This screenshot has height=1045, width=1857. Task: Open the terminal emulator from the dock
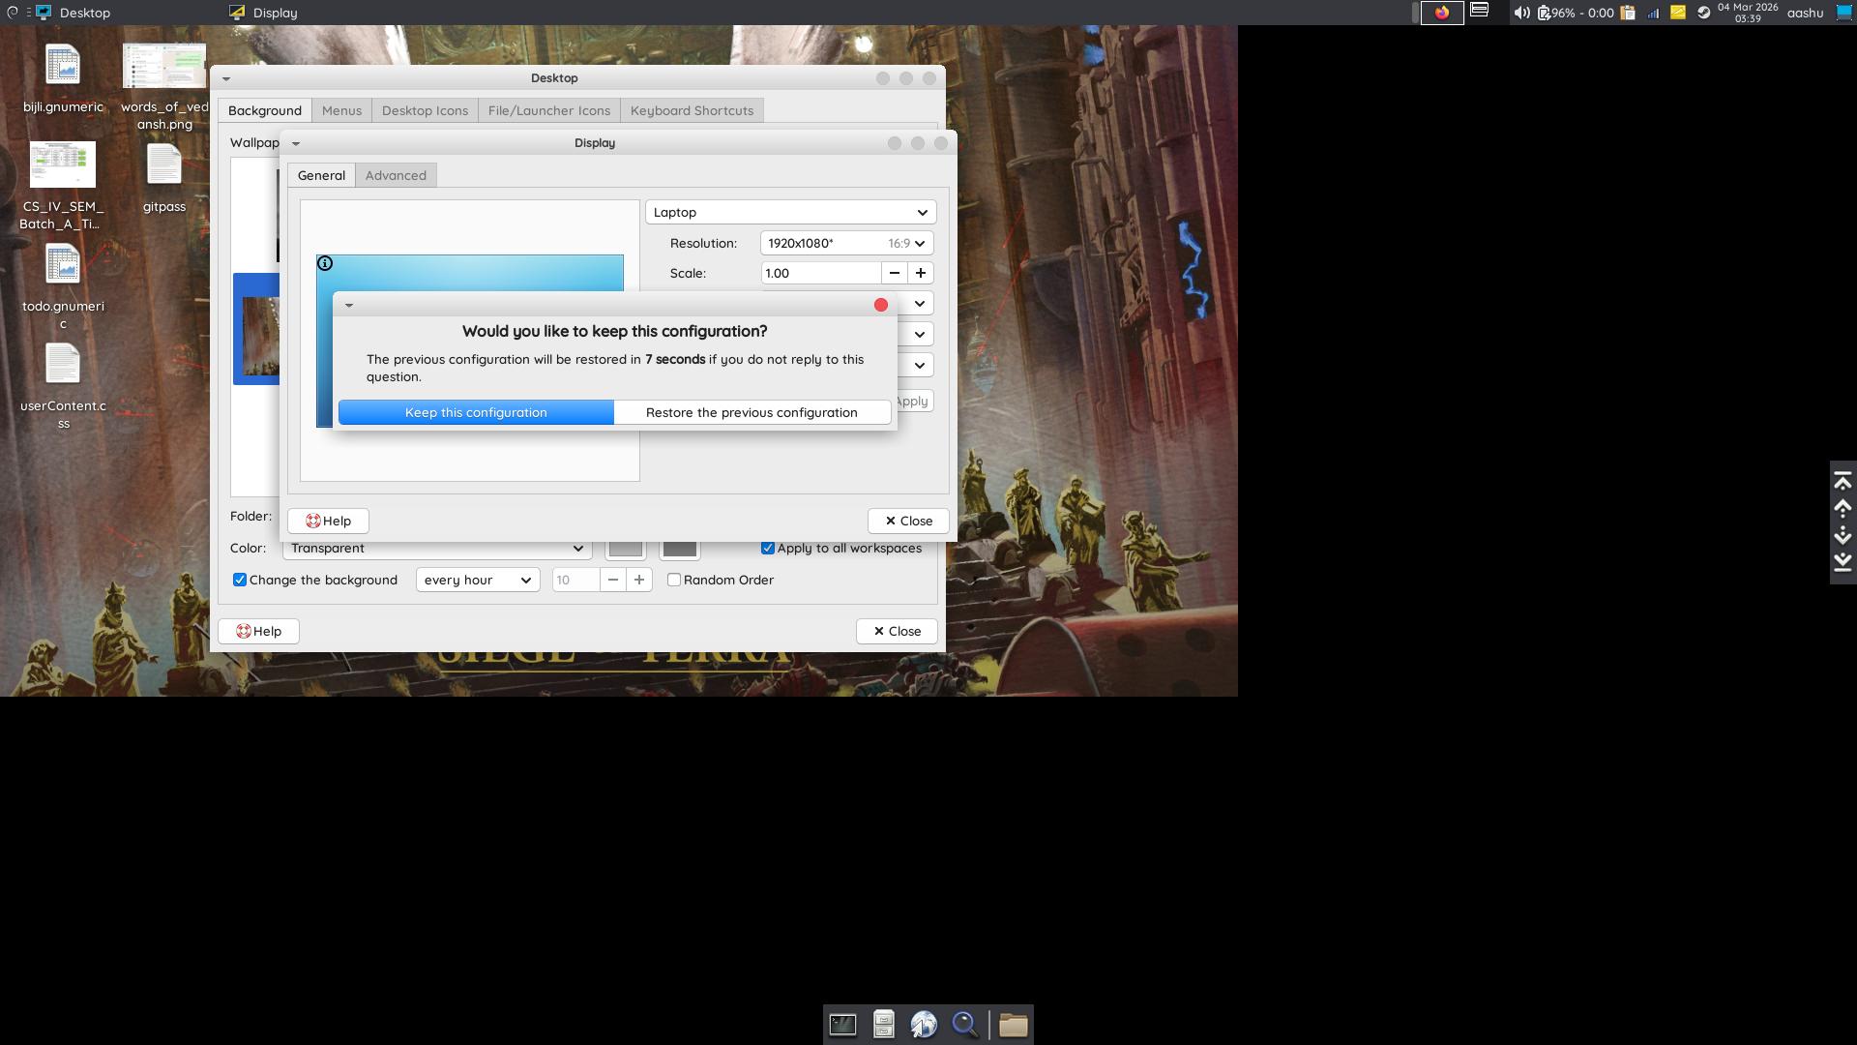point(842,1025)
